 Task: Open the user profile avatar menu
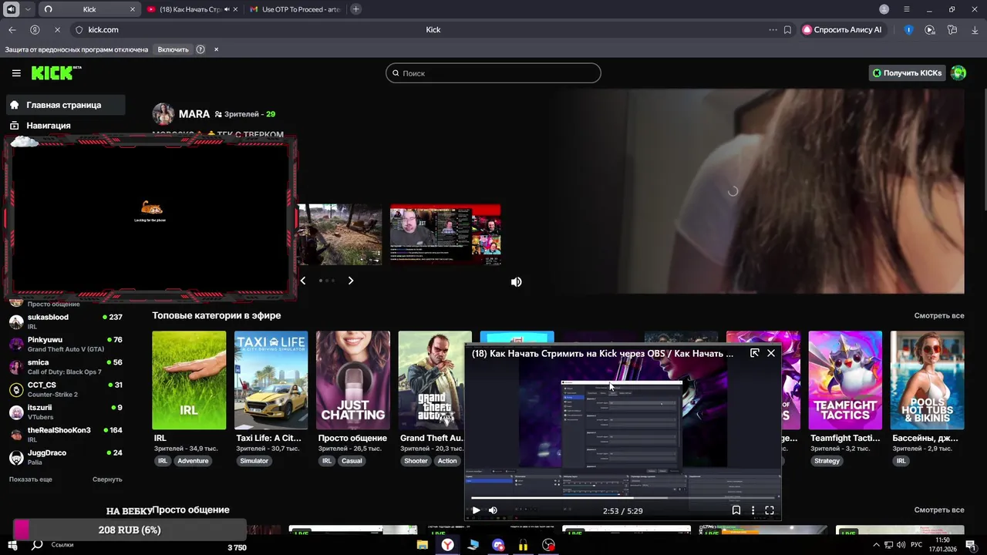(x=958, y=73)
